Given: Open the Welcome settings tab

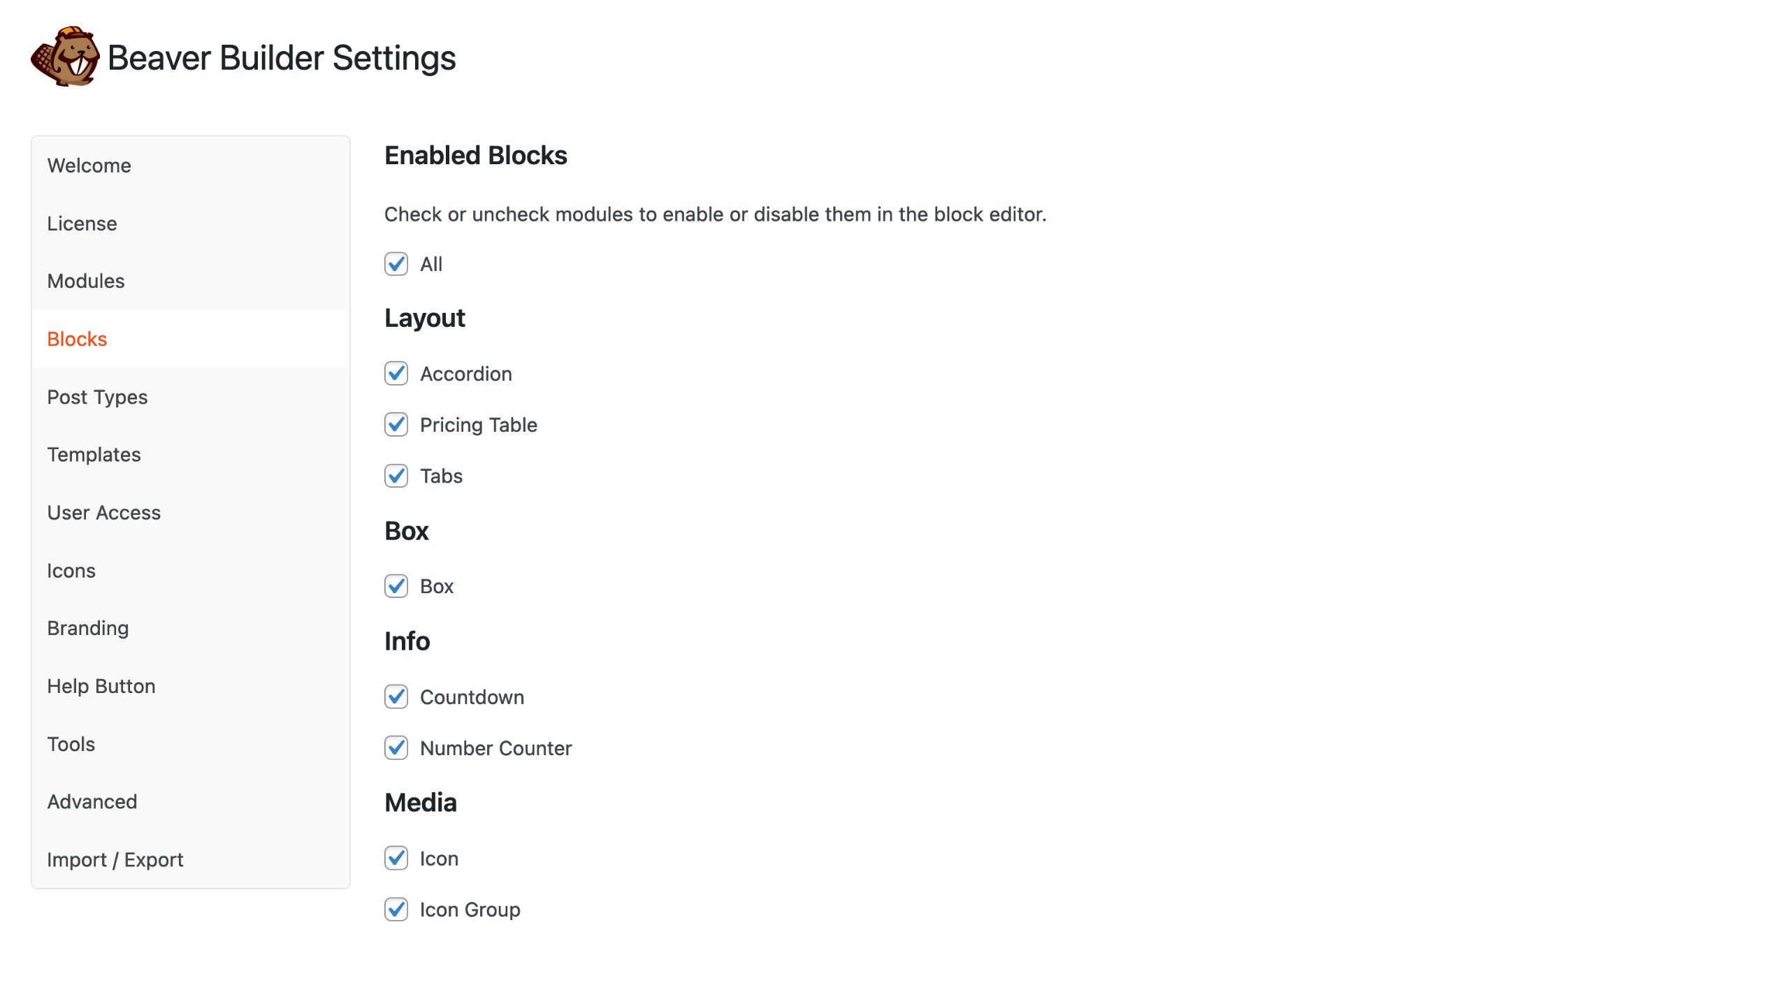Looking at the screenshot, I should tap(89, 166).
